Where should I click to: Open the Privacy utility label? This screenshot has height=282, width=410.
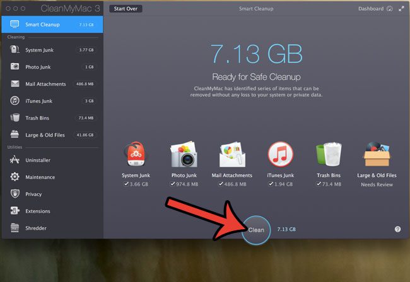point(33,194)
